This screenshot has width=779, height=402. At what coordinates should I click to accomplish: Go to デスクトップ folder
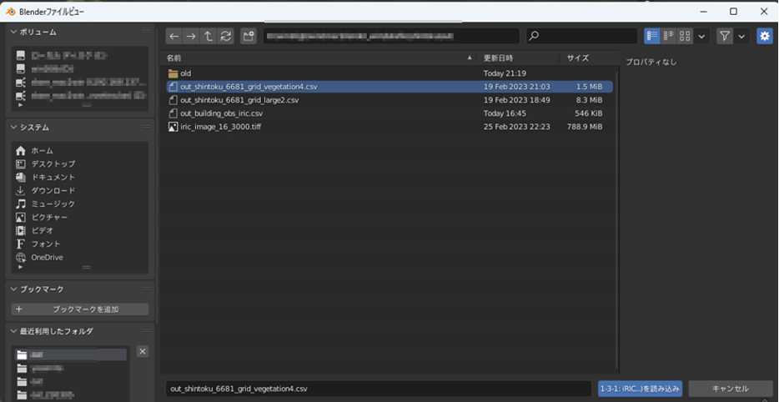(79, 164)
